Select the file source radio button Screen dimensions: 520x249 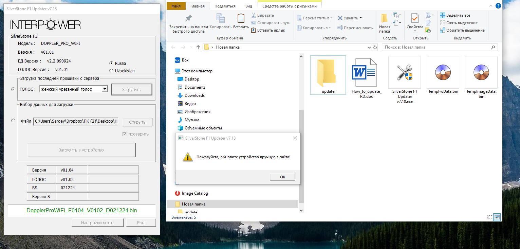tap(13, 121)
